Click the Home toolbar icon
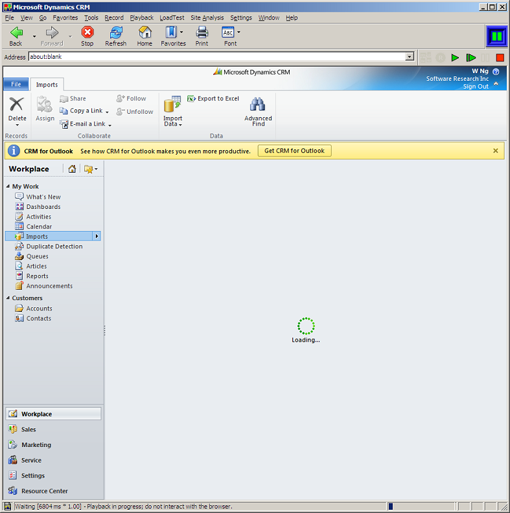 coord(145,32)
